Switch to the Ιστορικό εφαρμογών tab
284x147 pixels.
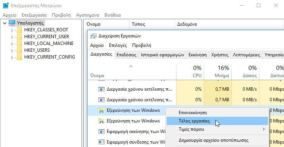click(162, 55)
